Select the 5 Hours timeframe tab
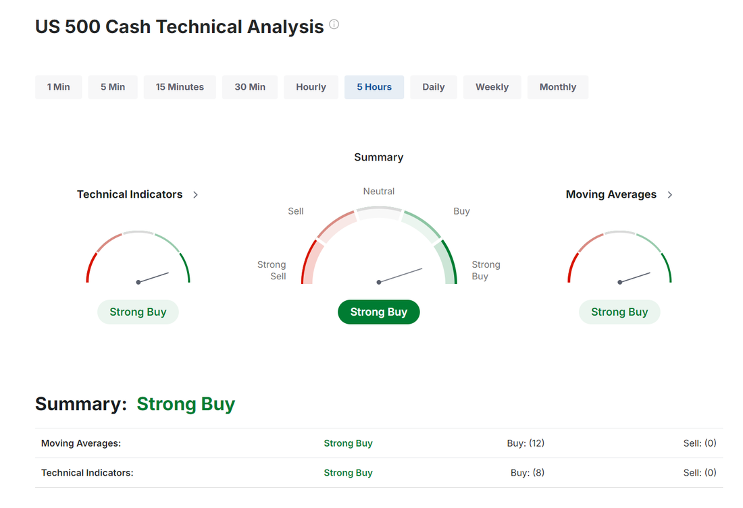Image resolution: width=743 pixels, height=508 pixels. coord(374,87)
